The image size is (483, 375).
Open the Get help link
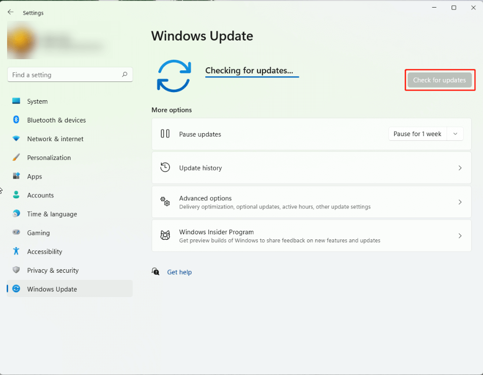[179, 272]
